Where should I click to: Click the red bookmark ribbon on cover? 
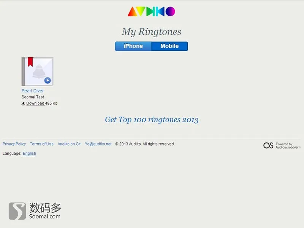(x=31, y=62)
